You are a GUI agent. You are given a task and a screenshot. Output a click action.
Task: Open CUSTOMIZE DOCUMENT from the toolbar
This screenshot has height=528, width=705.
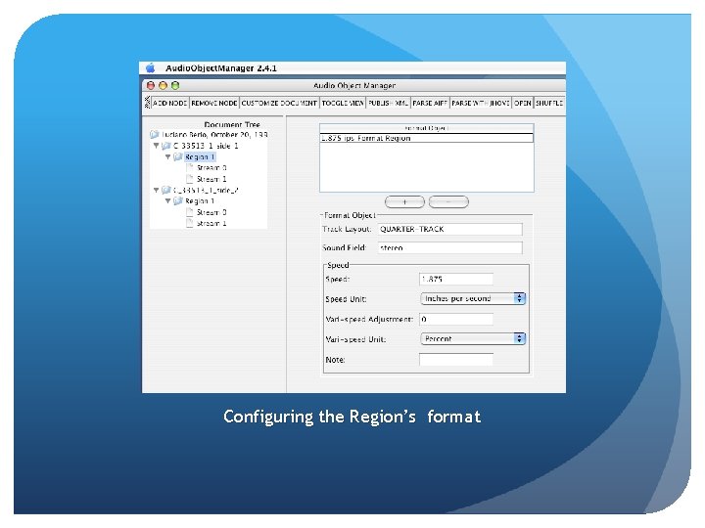279,103
